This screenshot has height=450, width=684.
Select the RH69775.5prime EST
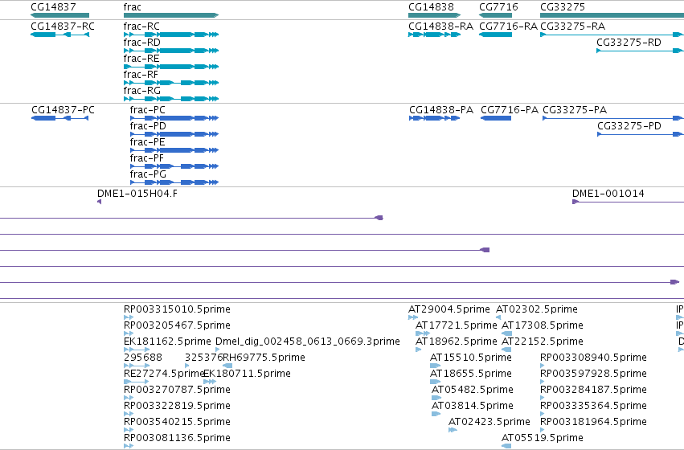[x=264, y=358]
